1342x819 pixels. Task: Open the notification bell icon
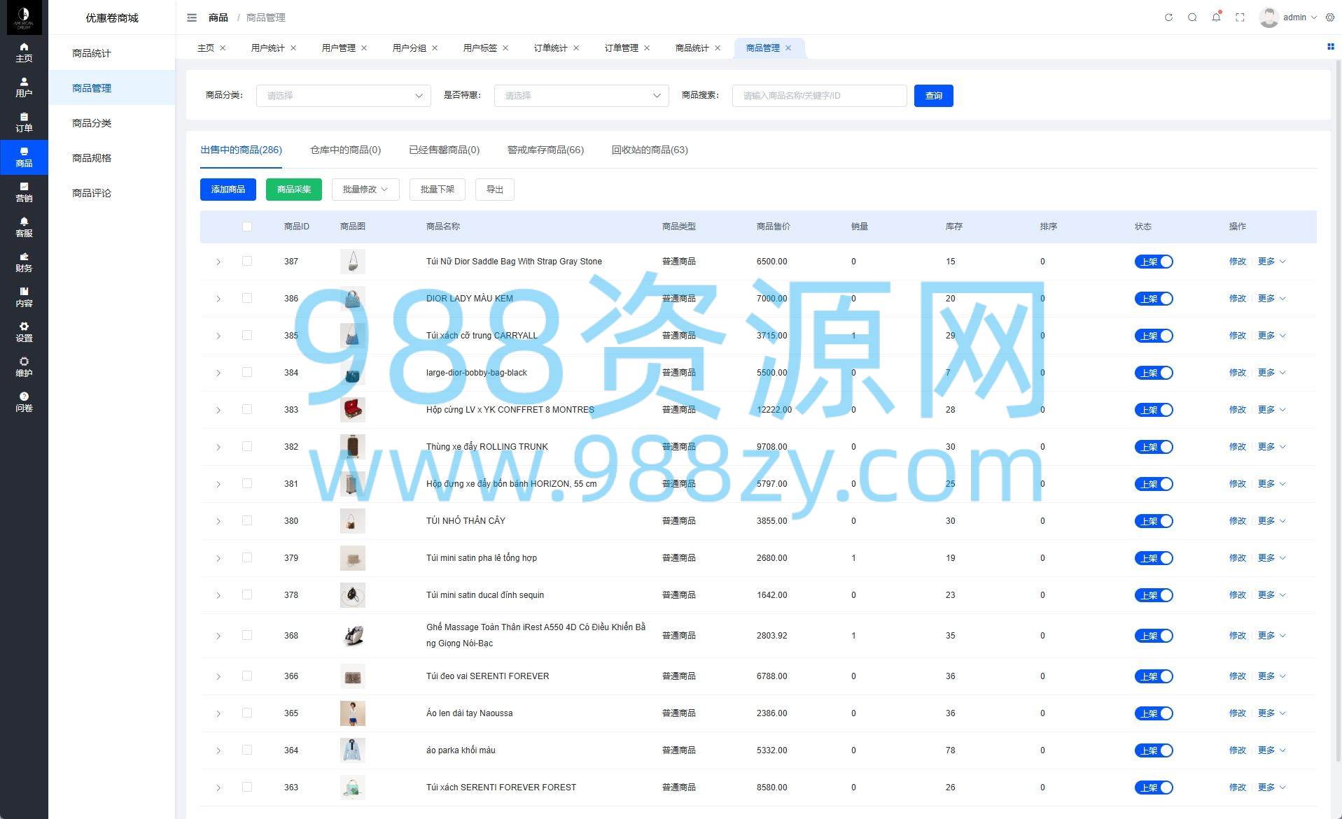[x=1216, y=17]
